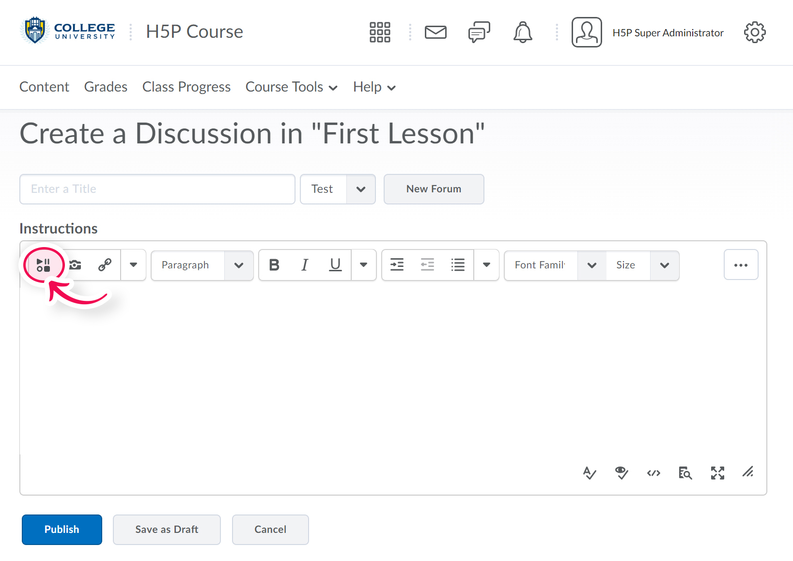Open message alerts envelope icon

(x=435, y=32)
